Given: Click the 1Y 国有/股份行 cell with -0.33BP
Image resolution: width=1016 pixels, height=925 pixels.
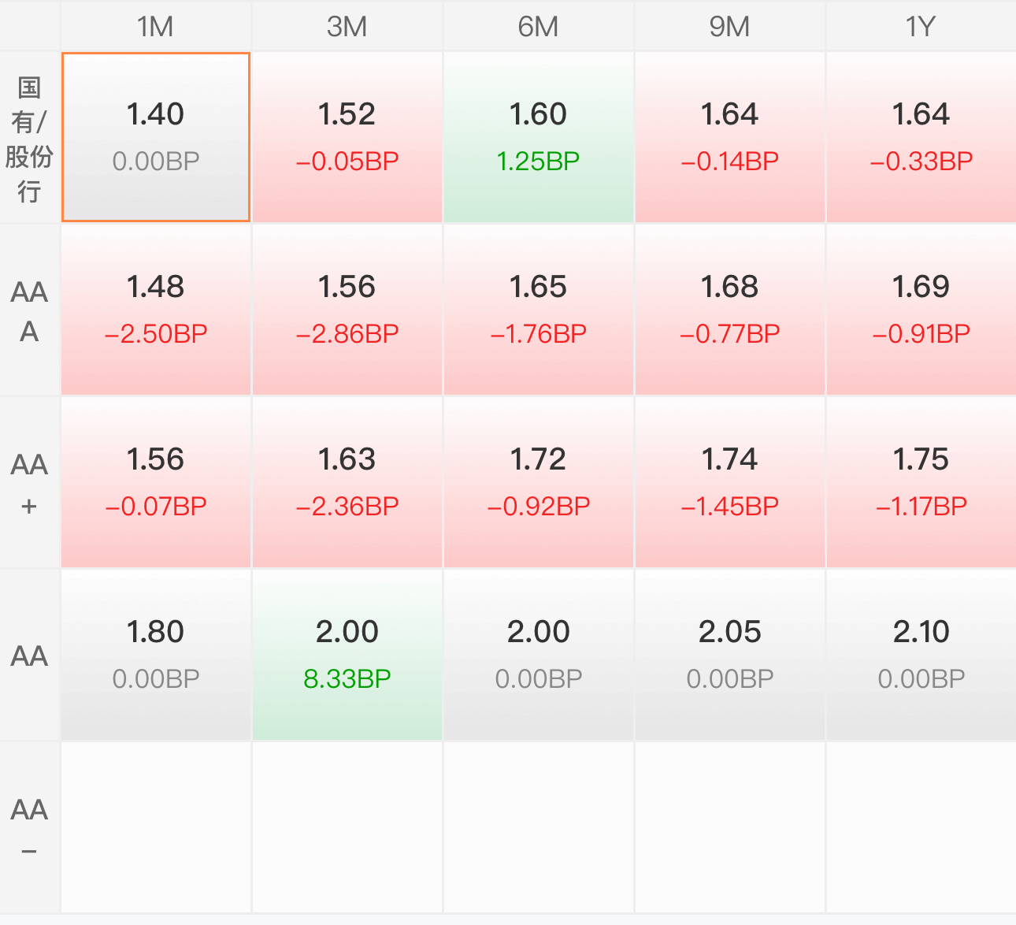Looking at the screenshot, I should 920,137.
